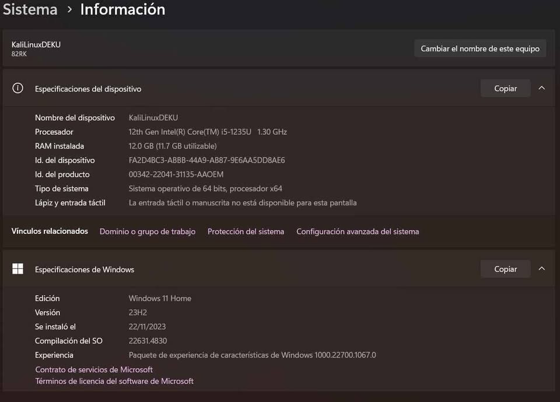Viewport: 560px width, 402px height.
Task: Open Dominio o grupo de trabajo link
Action: pyautogui.click(x=148, y=232)
